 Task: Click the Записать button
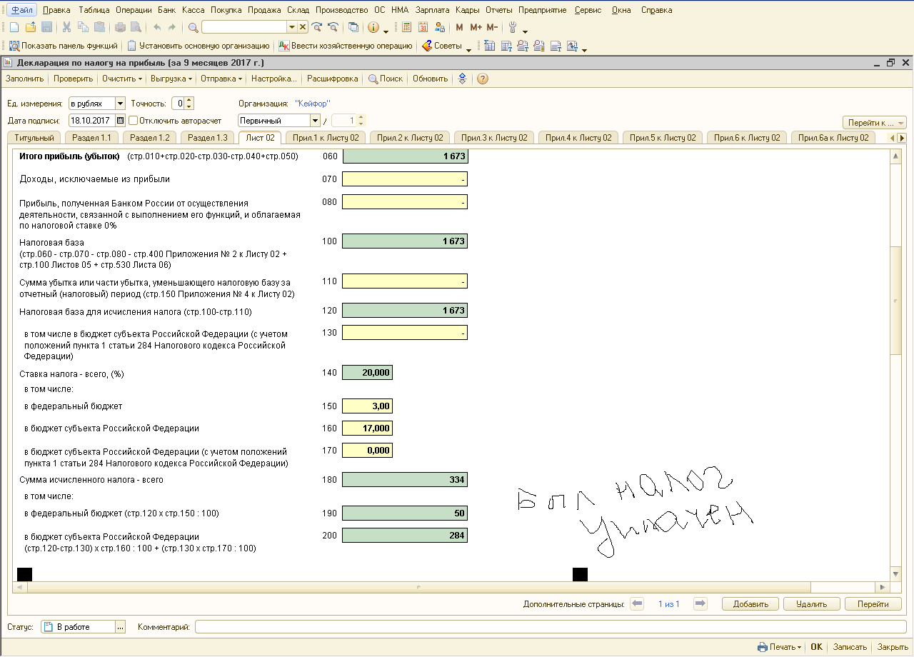coord(850,647)
